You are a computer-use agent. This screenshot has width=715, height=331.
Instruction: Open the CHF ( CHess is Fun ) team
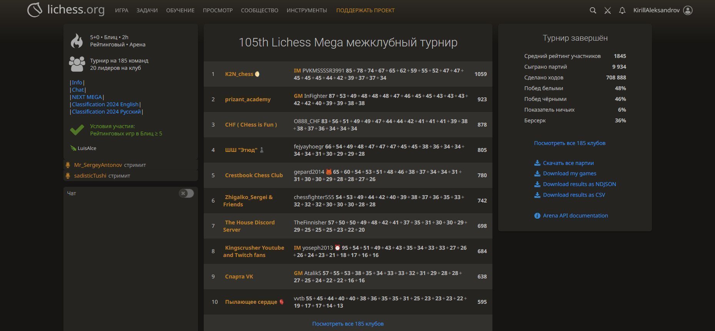coord(251,125)
